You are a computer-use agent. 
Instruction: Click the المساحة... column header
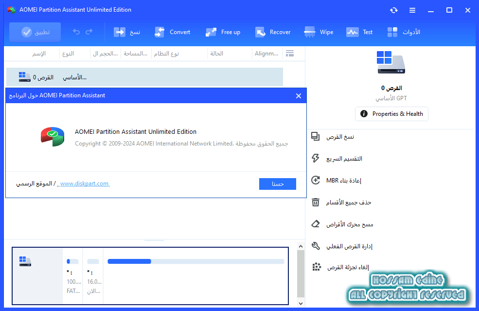pos(136,54)
